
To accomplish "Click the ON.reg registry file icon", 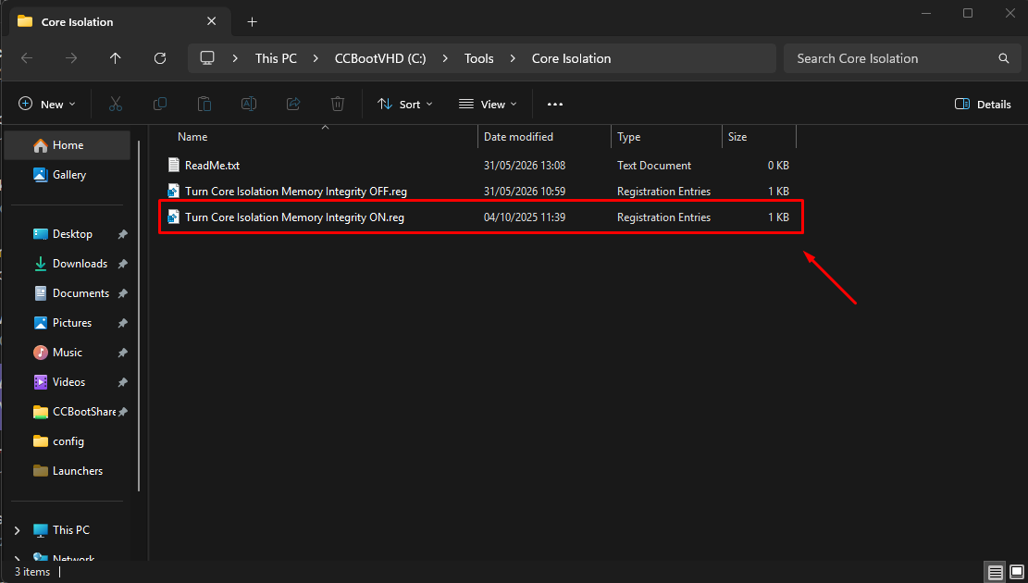I will point(173,217).
